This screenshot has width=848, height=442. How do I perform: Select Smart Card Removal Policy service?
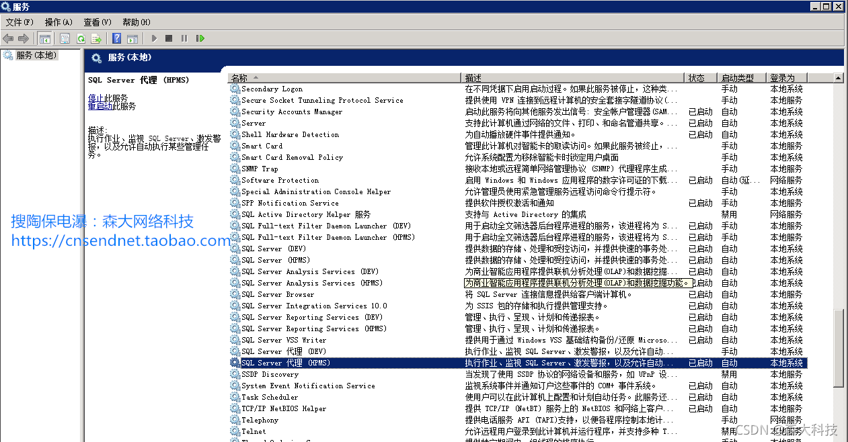[292, 157]
